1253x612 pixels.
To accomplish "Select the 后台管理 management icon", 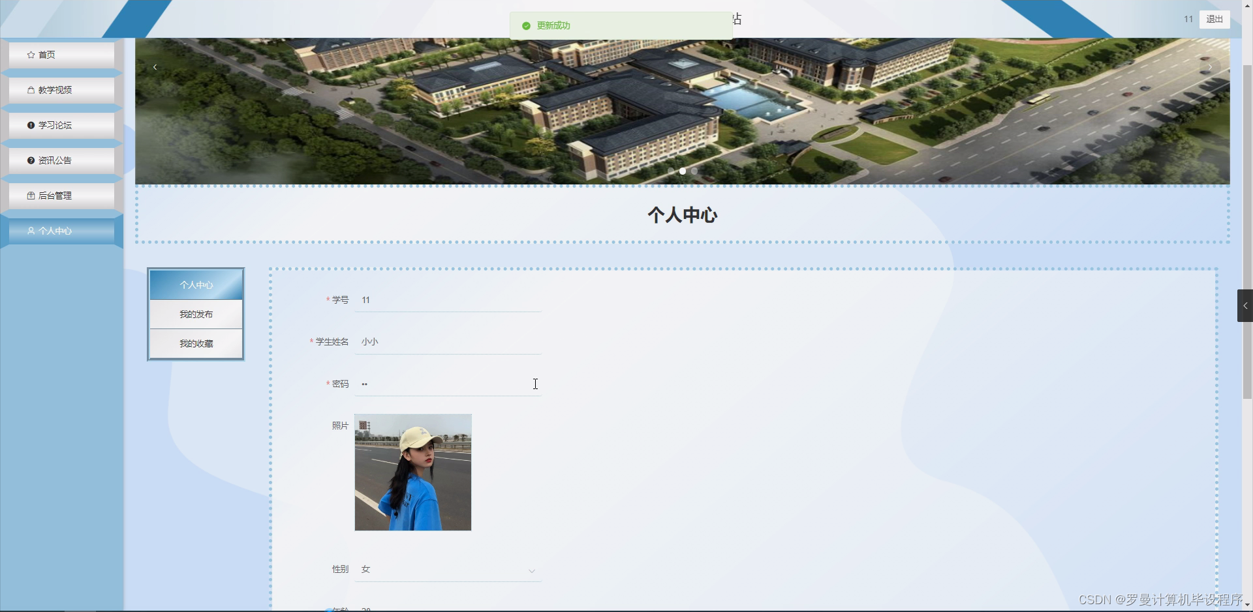I will [x=29, y=195].
